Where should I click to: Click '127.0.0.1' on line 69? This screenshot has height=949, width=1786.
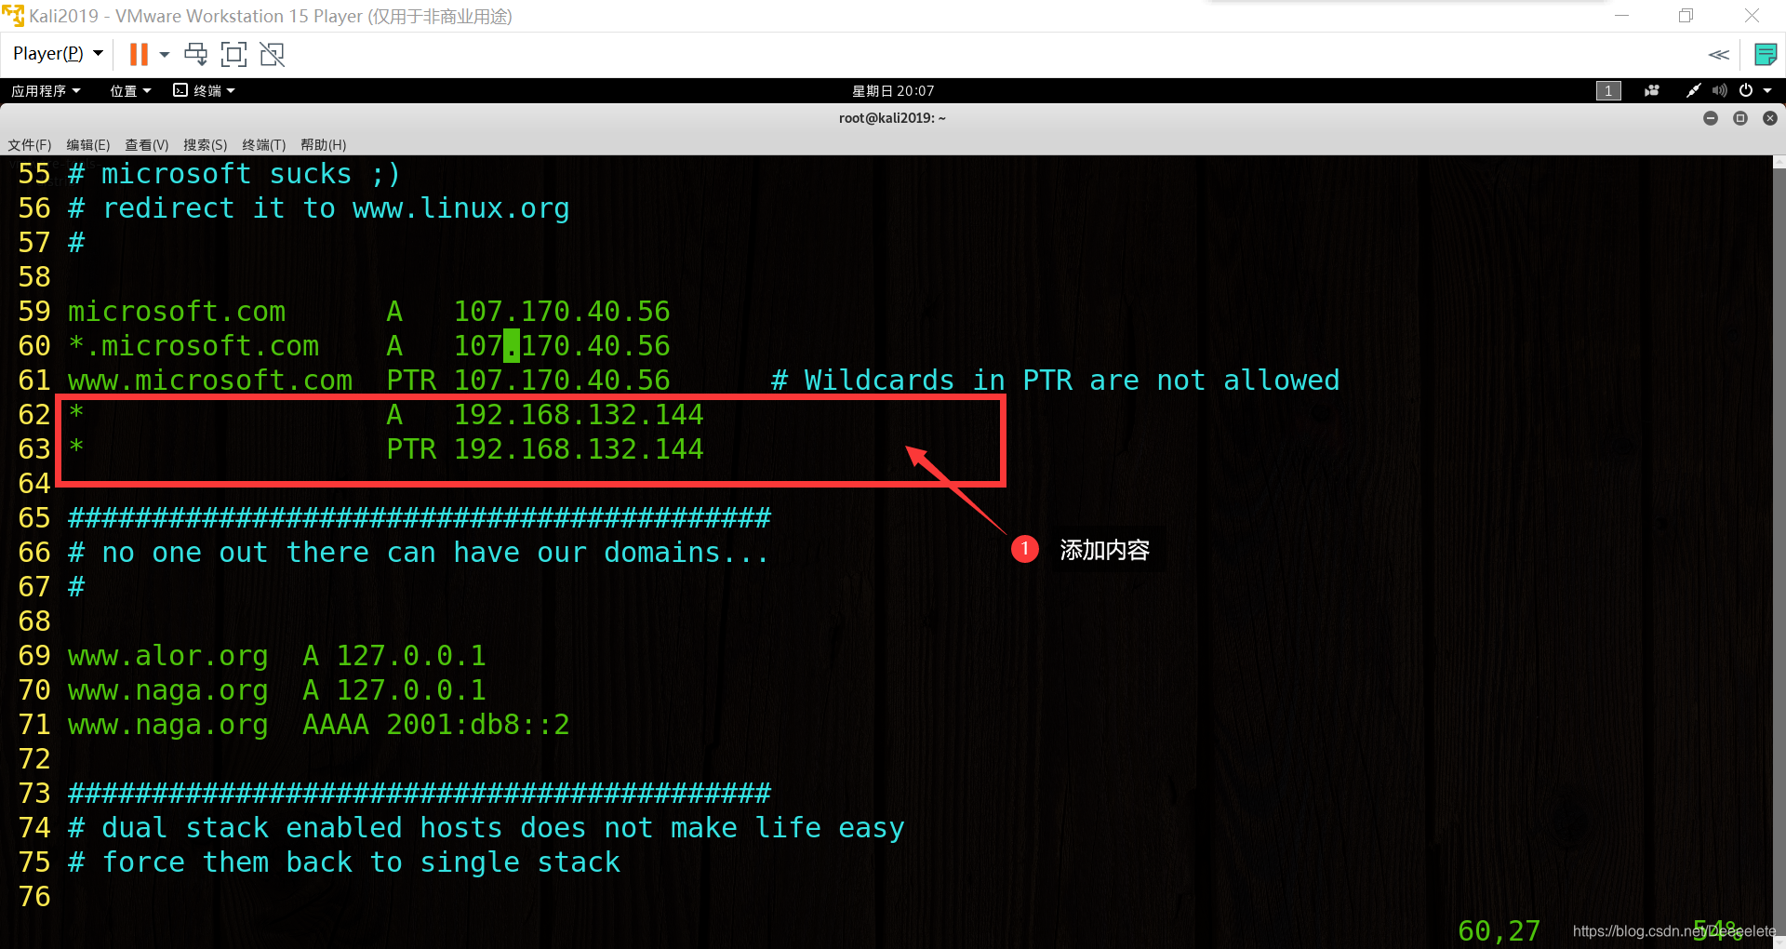[x=411, y=656]
